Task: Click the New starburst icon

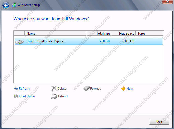Action: point(123,89)
